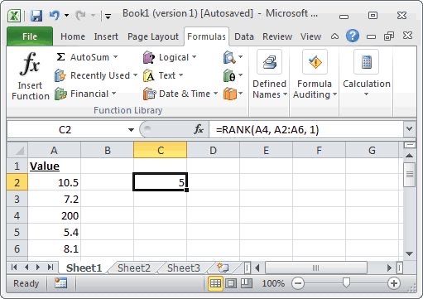The width and height of the screenshot is (423, 299).
Task: Open Microsoft Excel Help question mark
Action: (353, 36)
